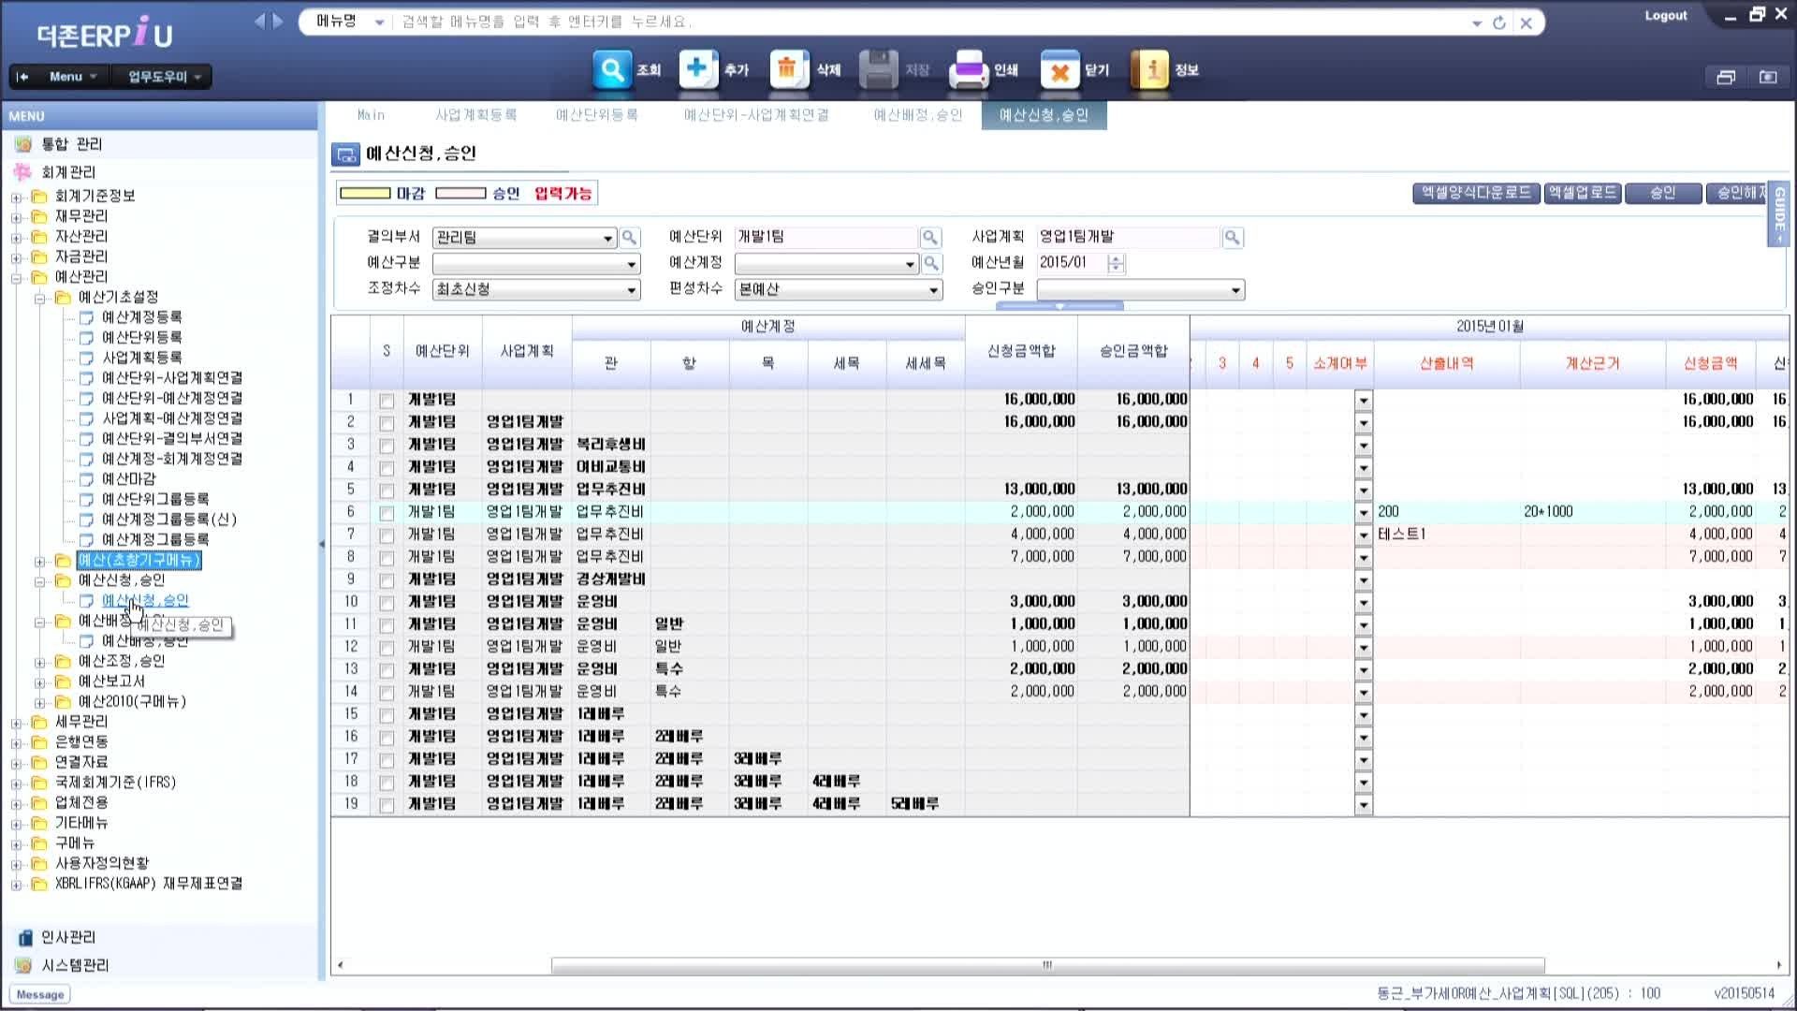Go back with the left navigation arrow
The width and height of the screenshot is (1797, 1011).
(260, 21)
